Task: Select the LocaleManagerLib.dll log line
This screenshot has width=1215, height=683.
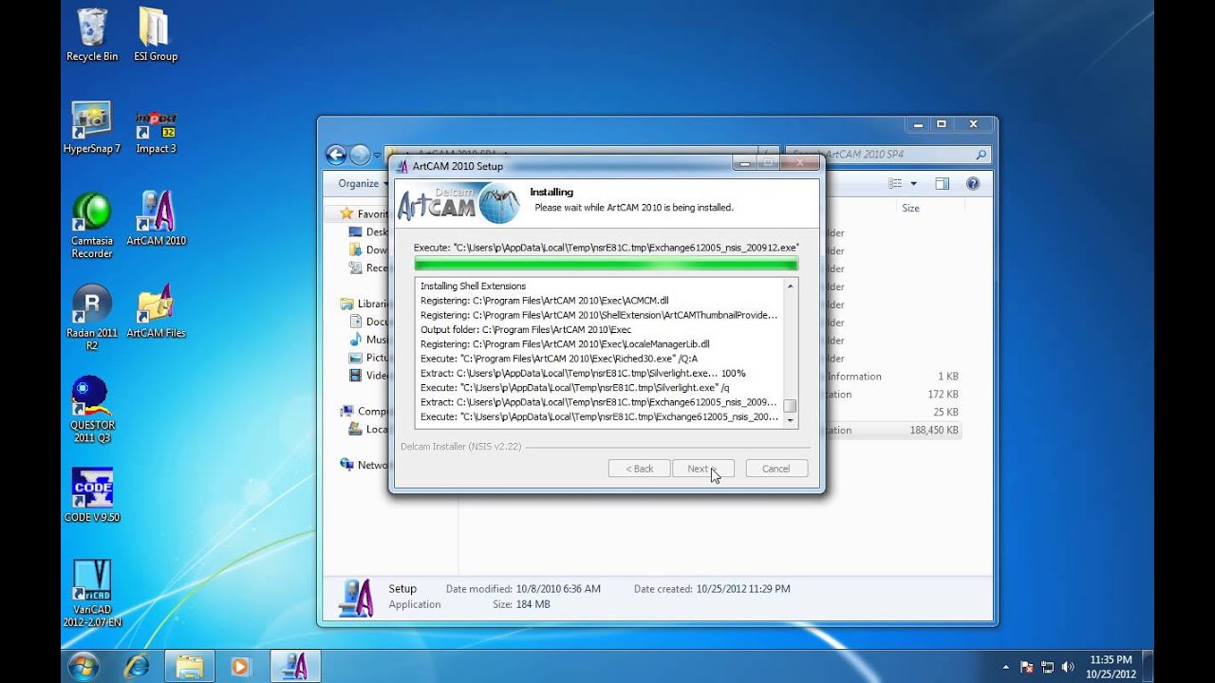Action: click(x=565, y=343)
